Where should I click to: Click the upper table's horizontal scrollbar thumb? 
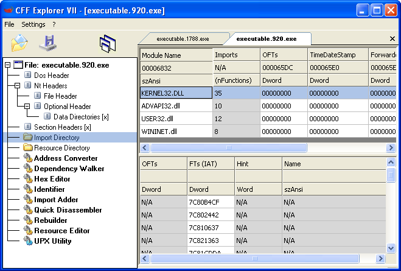(x=229, y=148)
